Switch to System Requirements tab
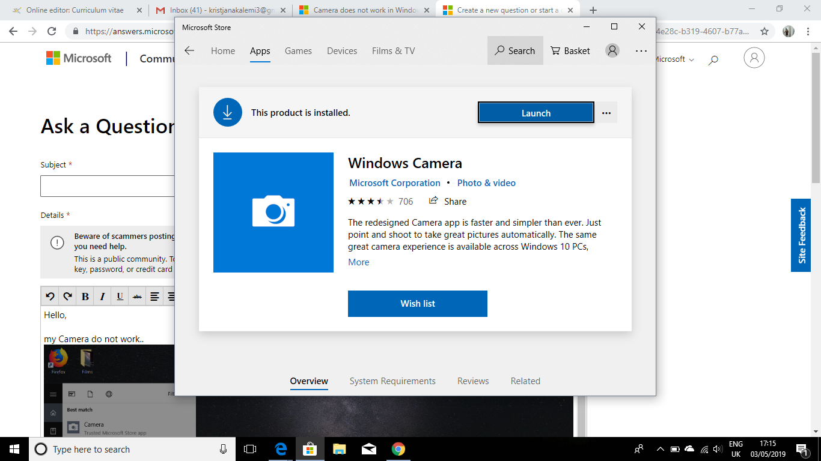 [392, 381]
